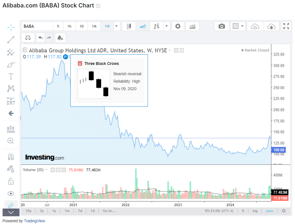Select the trend line drawing tool
The image size is (295, 224).
pyautogui.click(x=11, y=40)
